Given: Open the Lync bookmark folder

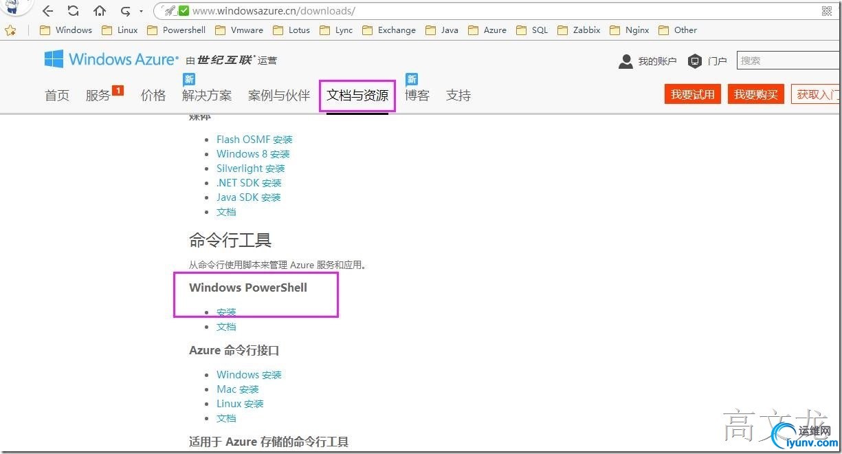Looking at the screenshot, I should coord(336,30).
